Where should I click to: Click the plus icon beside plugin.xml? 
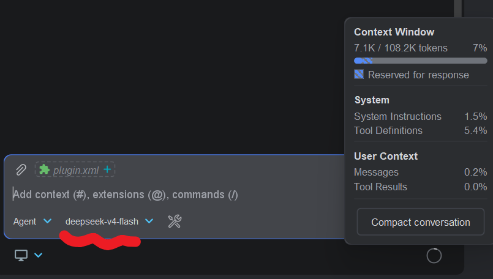(x=107, y=169)
